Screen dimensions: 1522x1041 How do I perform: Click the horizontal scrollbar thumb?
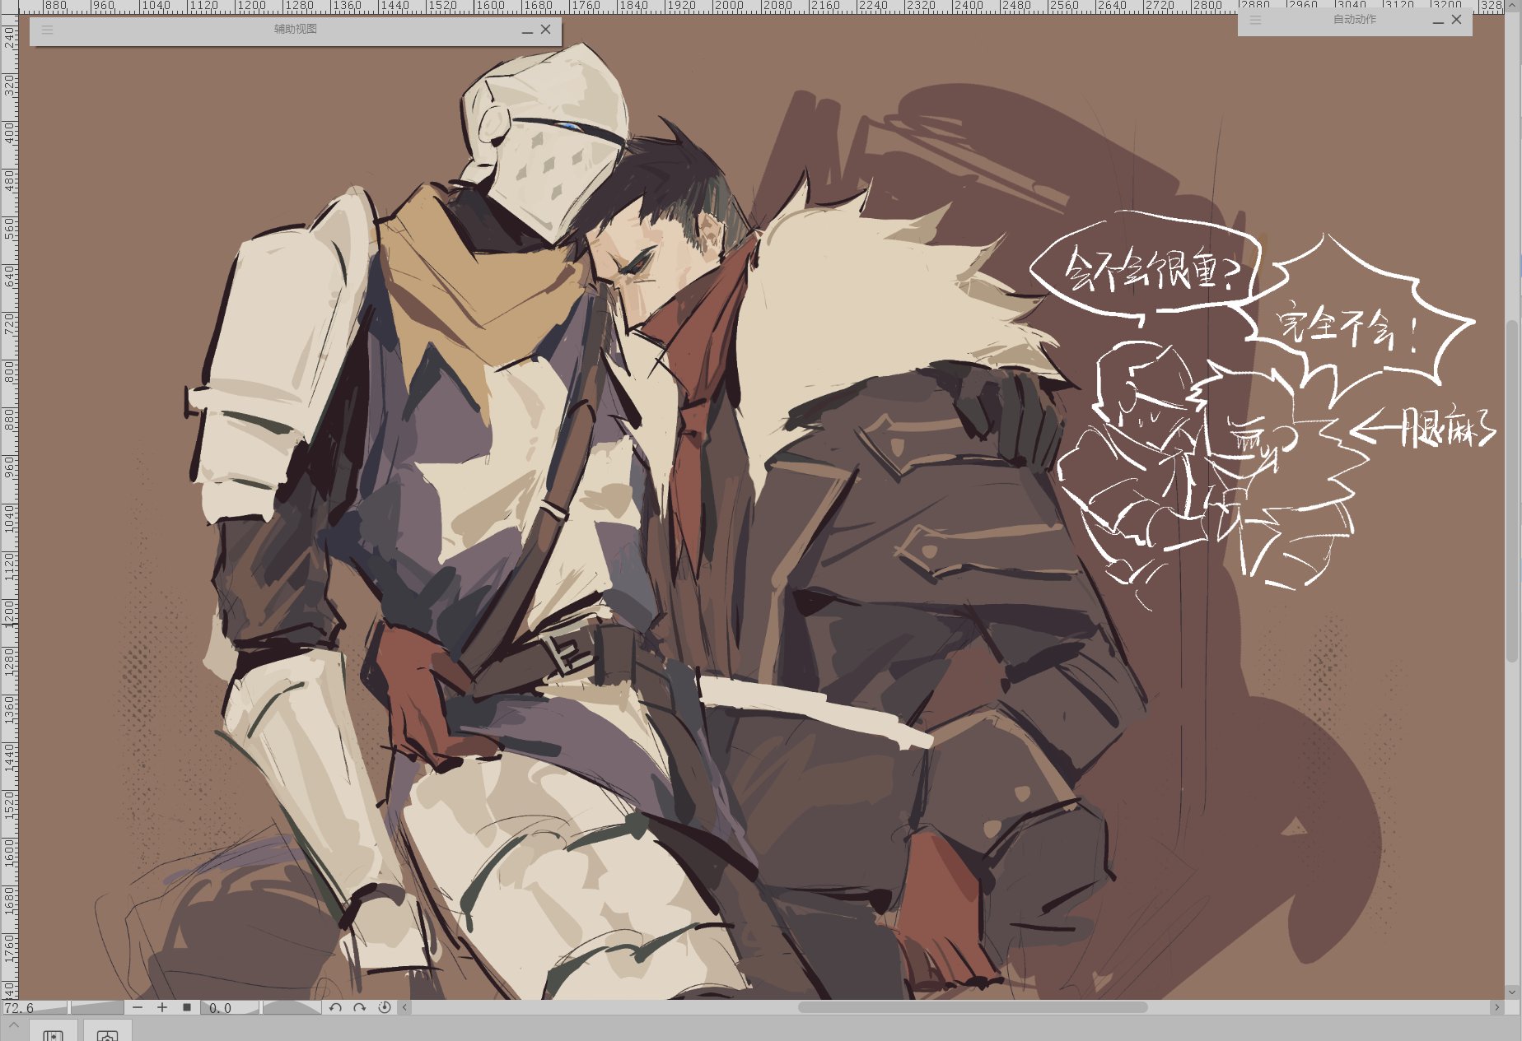pos(973,1007)
